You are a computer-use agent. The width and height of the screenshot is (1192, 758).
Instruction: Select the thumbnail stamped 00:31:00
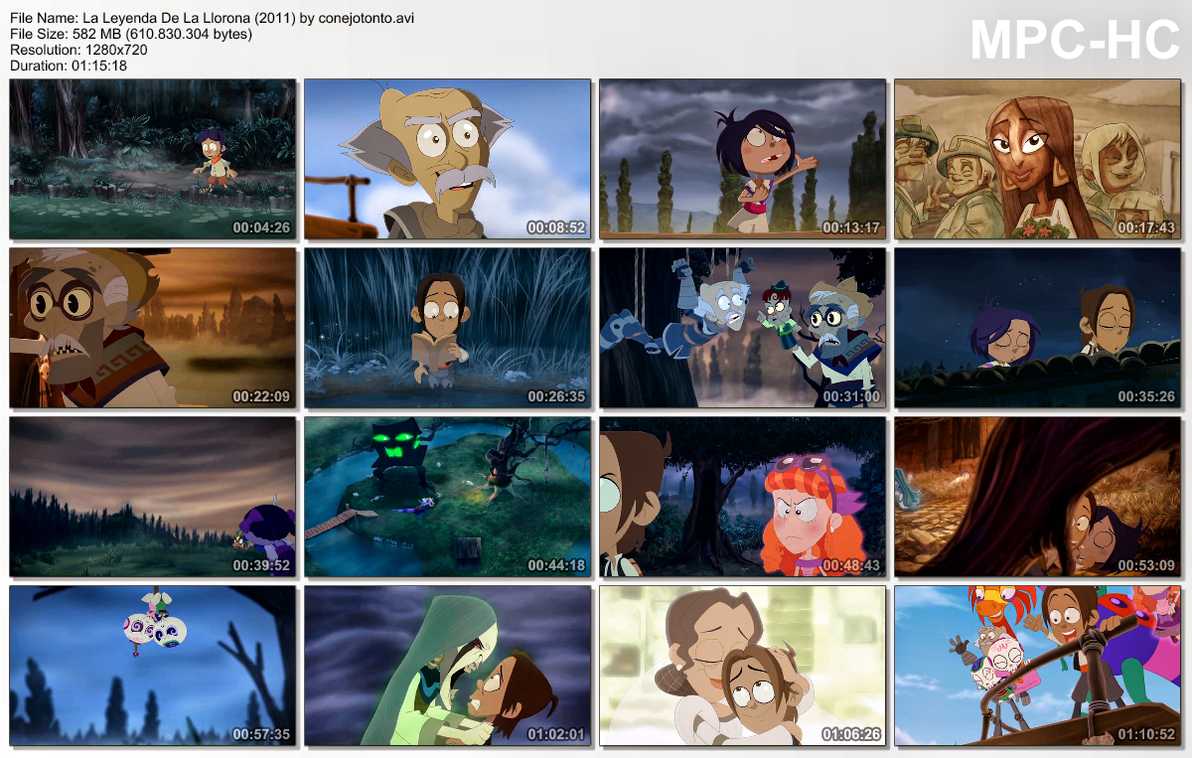tap(742, 328)
